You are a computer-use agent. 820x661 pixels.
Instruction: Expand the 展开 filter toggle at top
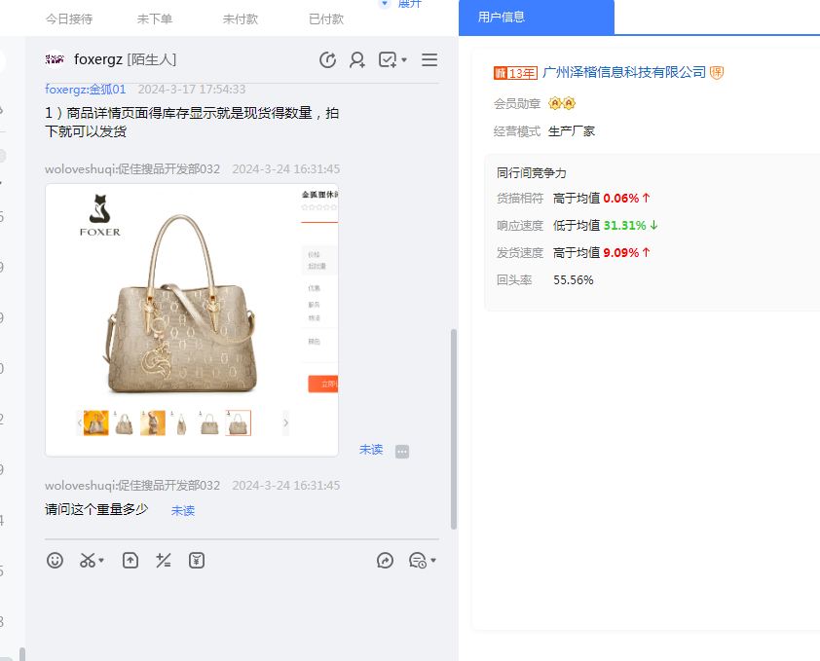[x=401, y=5]
